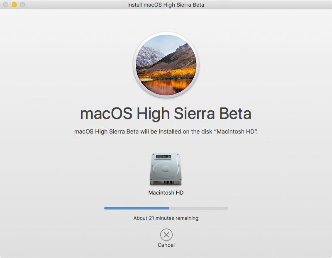332x258 pixels.
Task: Click "About 21 minutes remaining" text
Action: [x=166, y=218]
